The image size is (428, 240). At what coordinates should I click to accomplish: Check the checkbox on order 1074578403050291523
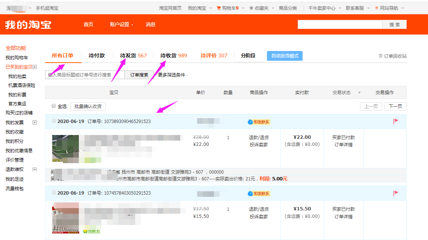click(54, 193)
